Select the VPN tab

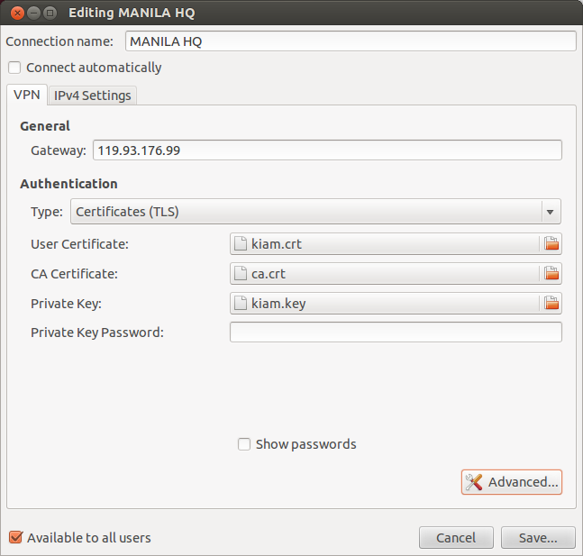[27, 95]
